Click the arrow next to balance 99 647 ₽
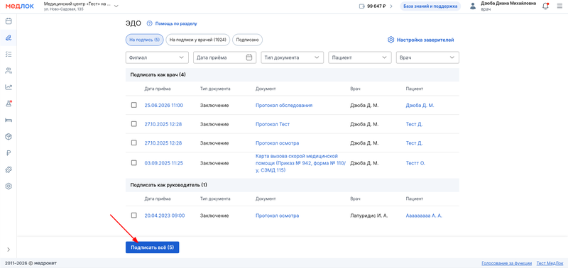This screenshot has width=568, height=268. [391, 6]
